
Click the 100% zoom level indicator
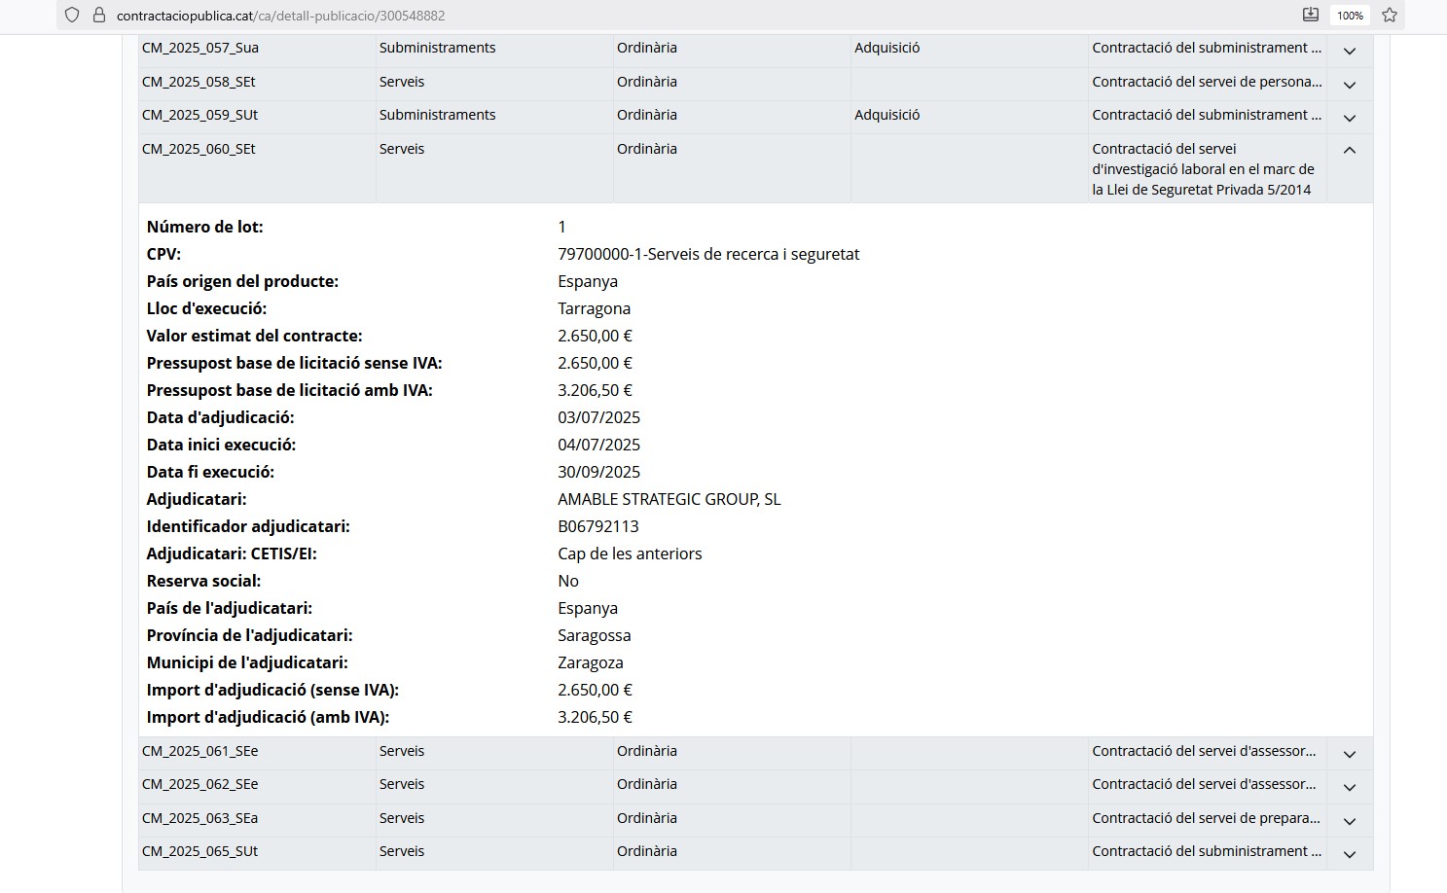1350,16
